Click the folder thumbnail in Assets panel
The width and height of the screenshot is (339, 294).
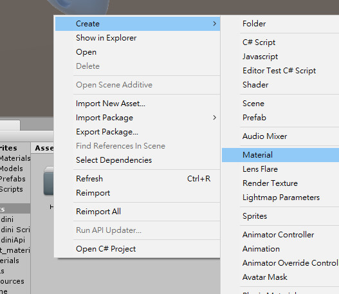(x=49, y=181)
